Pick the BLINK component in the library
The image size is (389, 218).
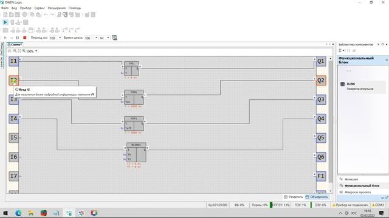(x=362, y=86)
